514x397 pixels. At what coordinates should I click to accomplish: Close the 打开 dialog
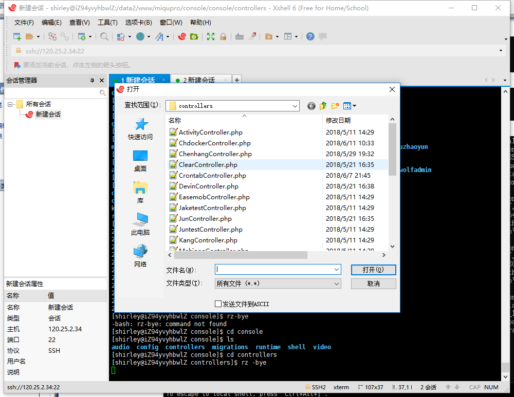[392, 89]
